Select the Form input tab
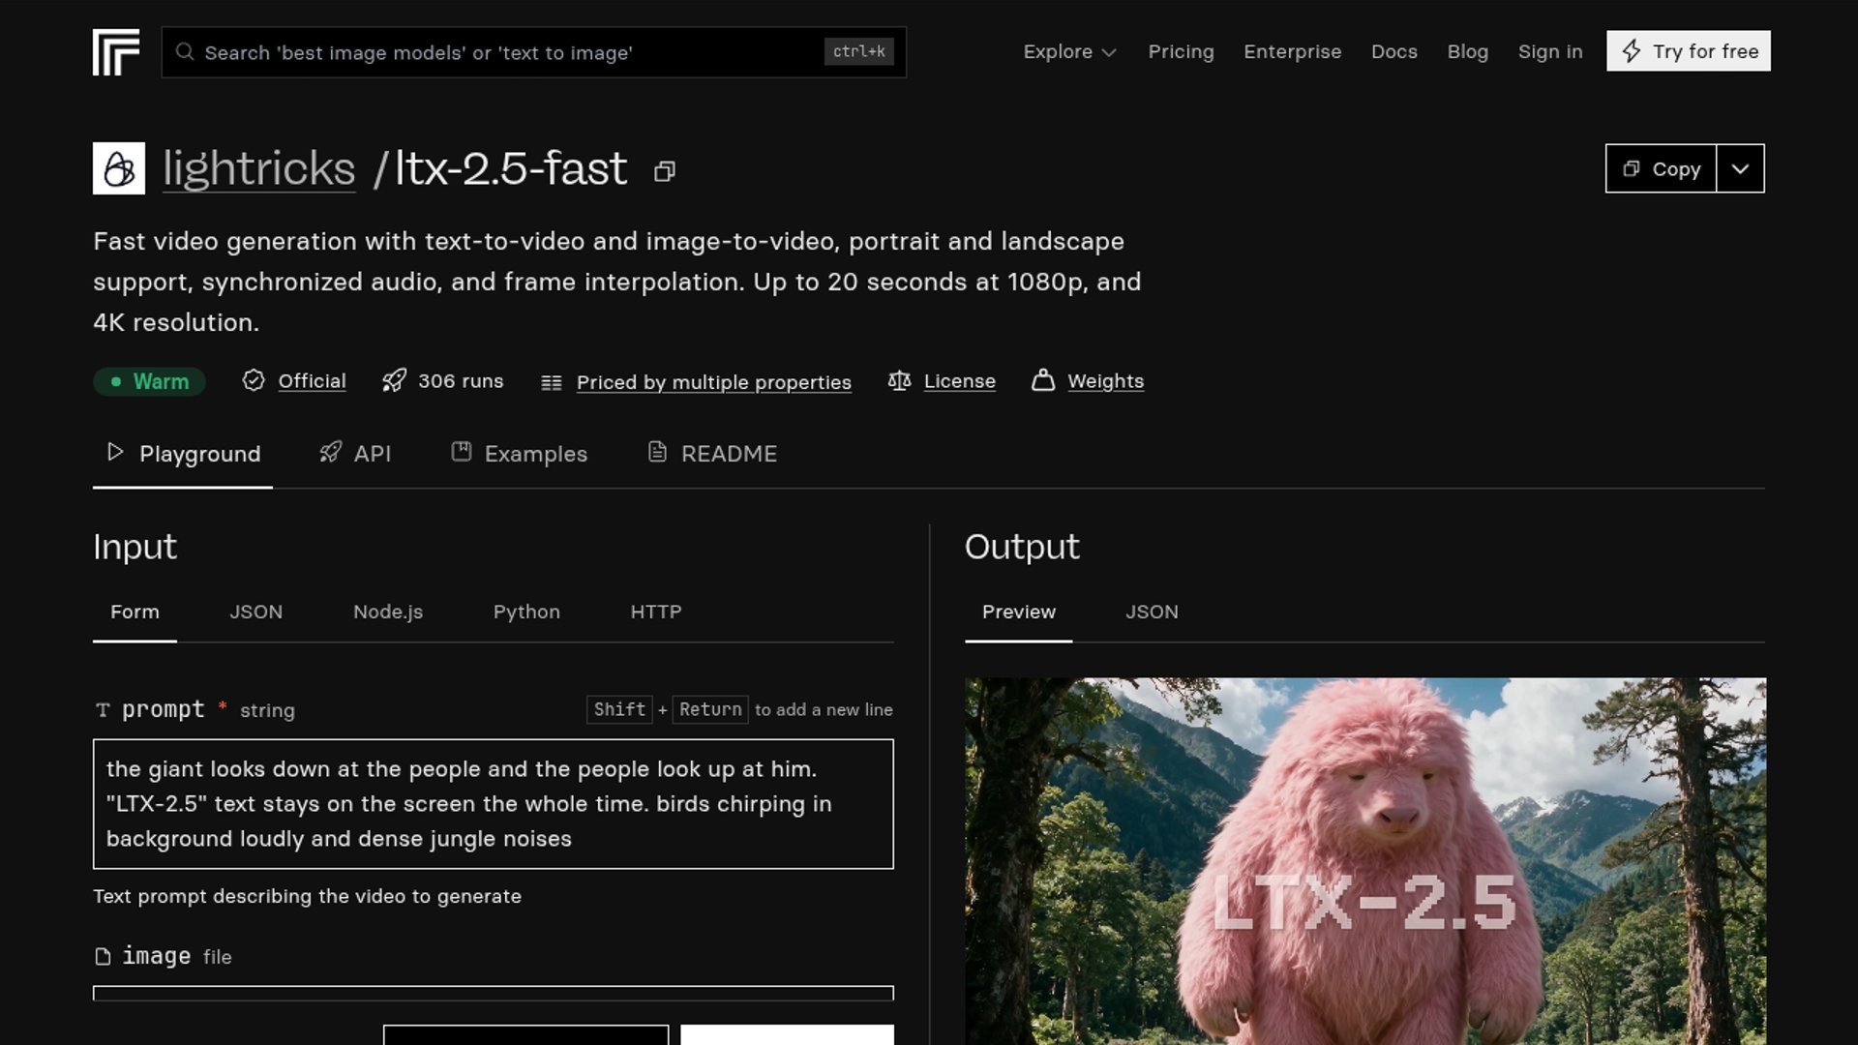 point(135,612)
